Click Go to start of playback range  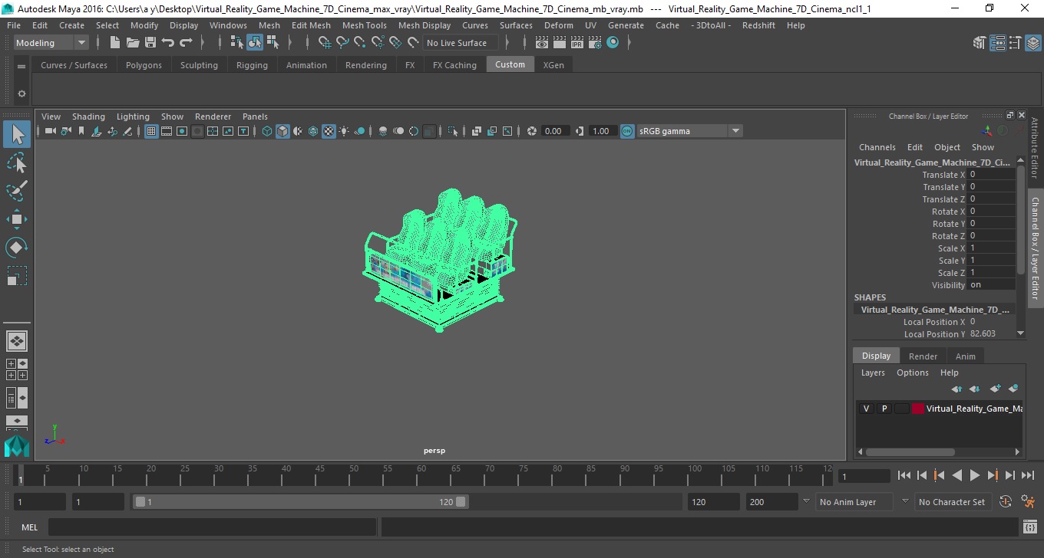tap(904, 475)
